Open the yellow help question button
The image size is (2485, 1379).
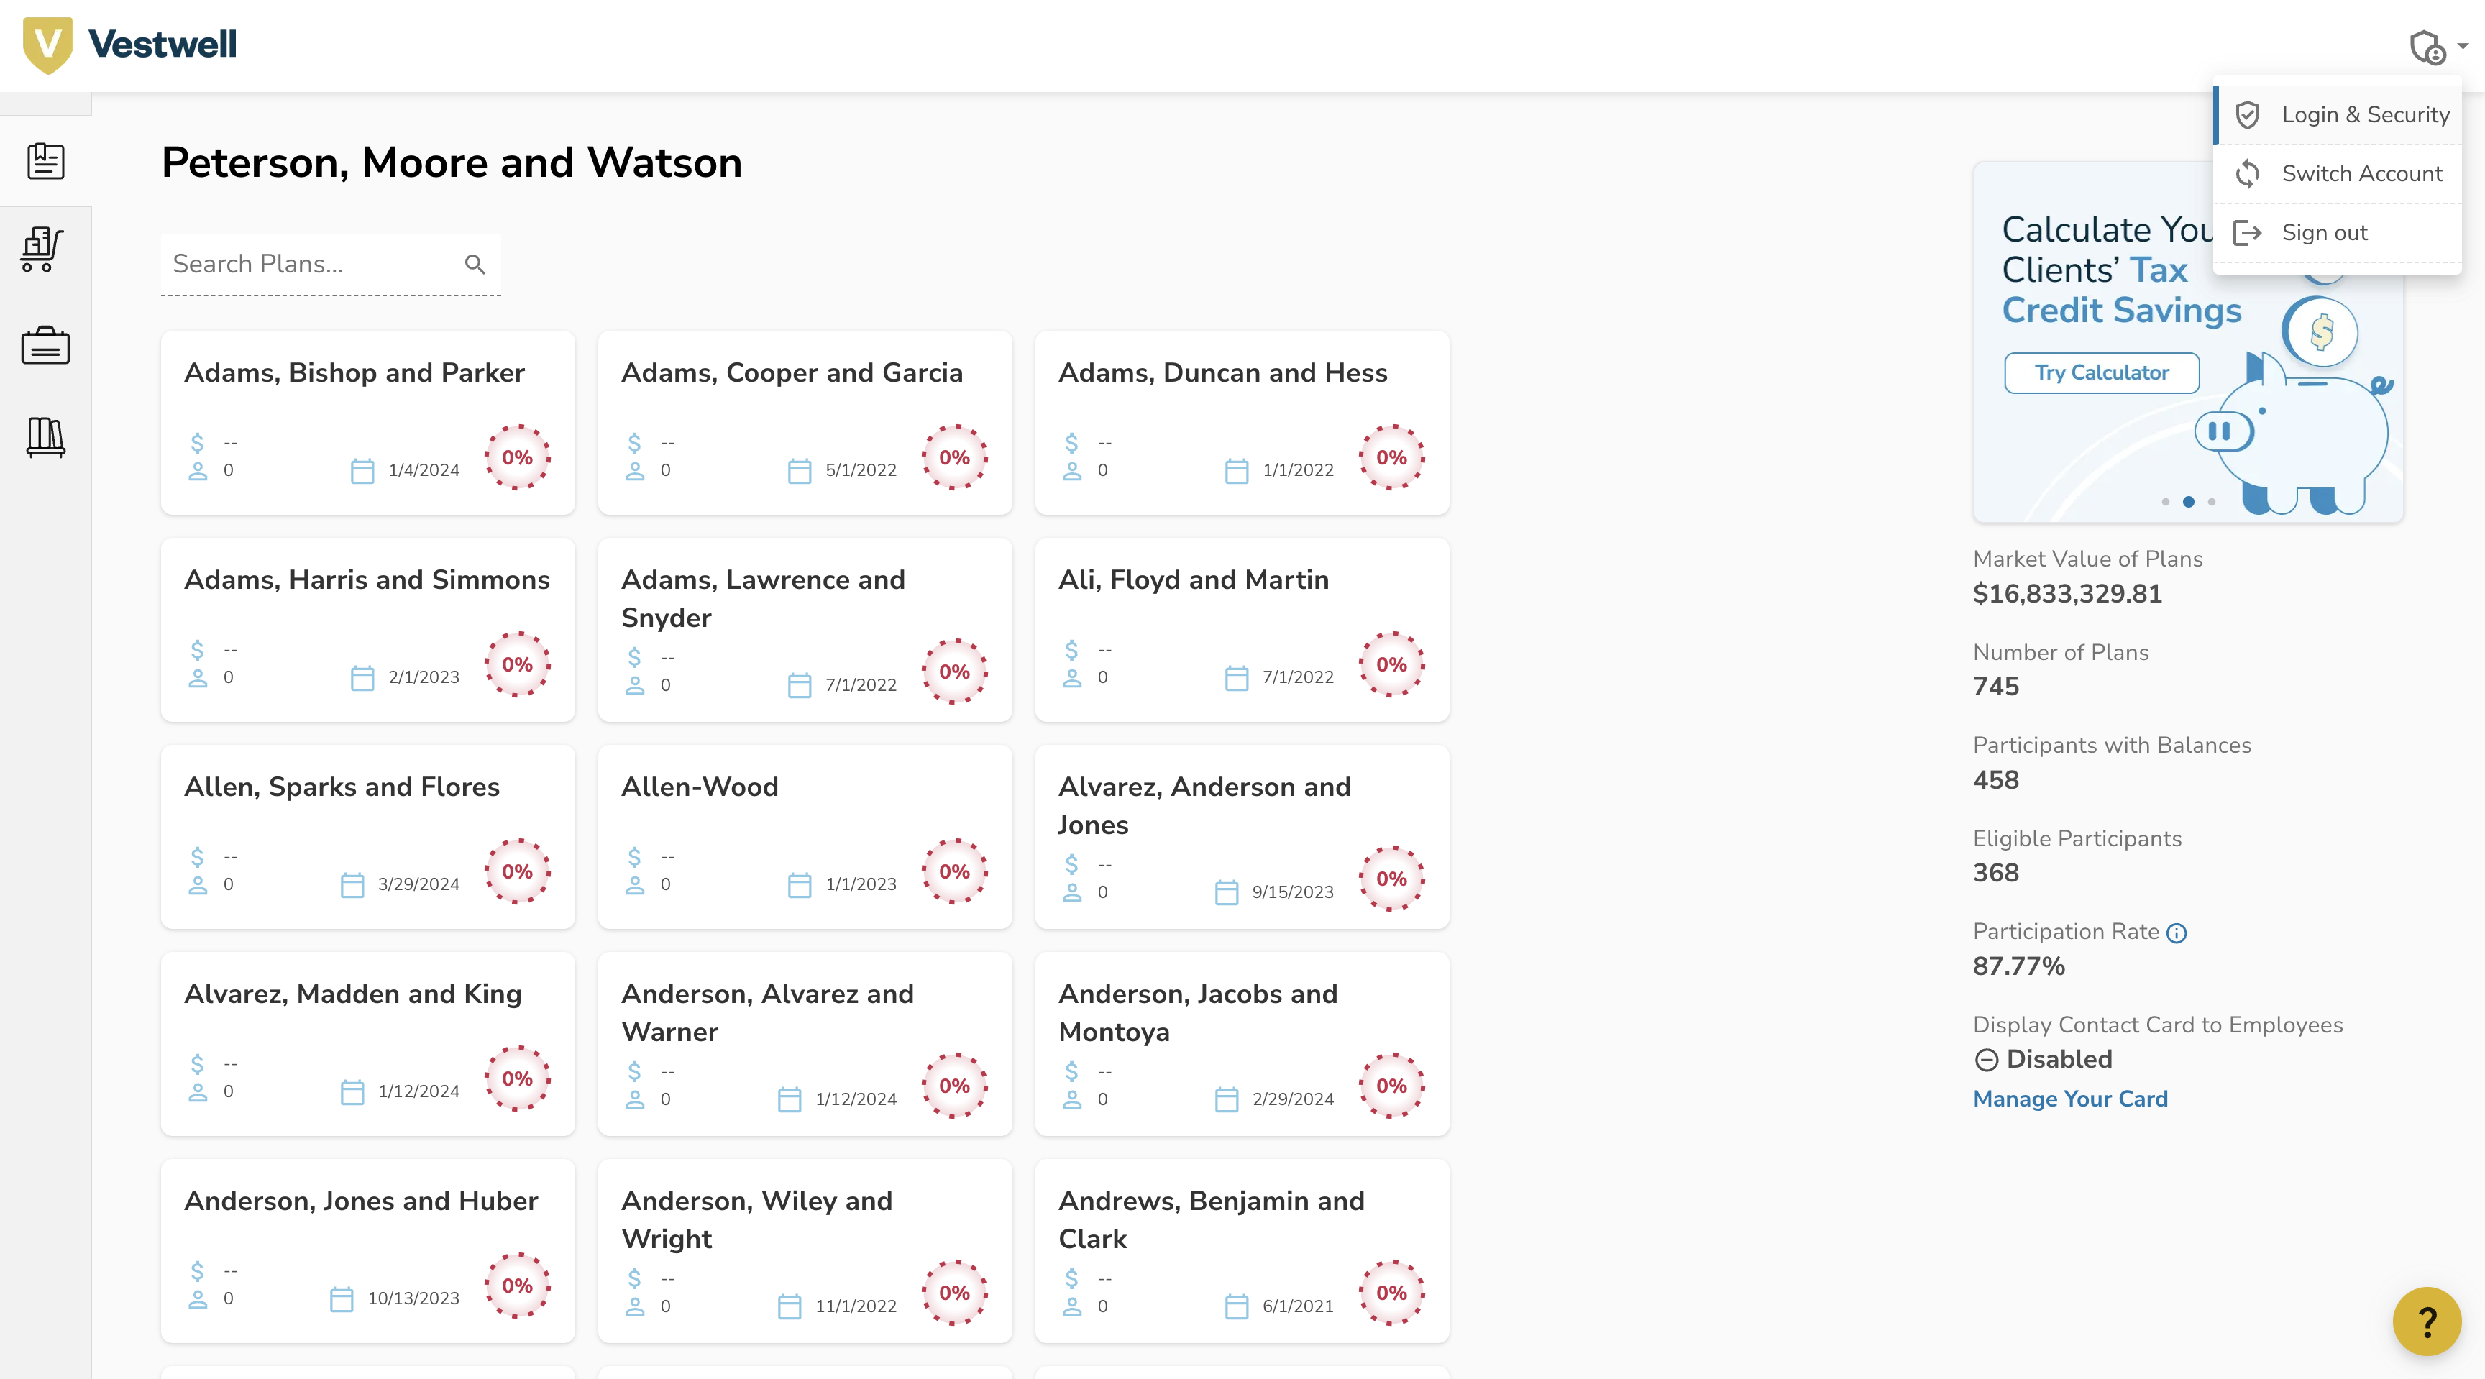(x=2426, y=1320)
